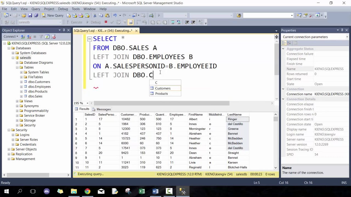Image resolution: width=351 pixels, height=197 pixels.
Task: Collapse the Aggregate Status section
Action: click(x=283, y=49)
